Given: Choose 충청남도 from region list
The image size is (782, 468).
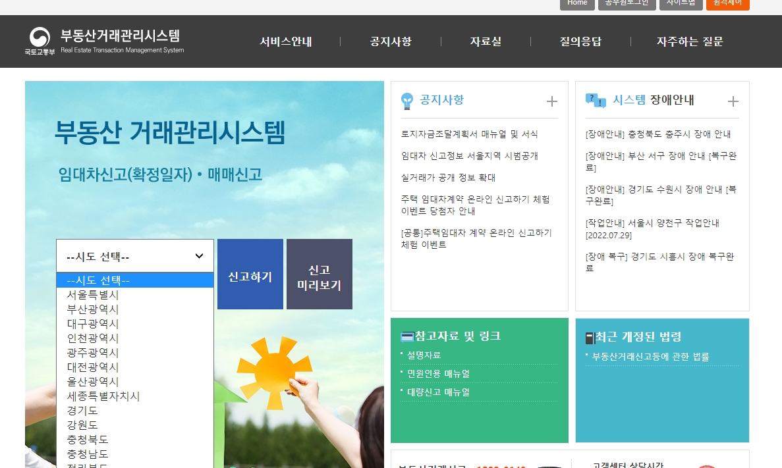Looking at the screenshot, I should [134, 454].
